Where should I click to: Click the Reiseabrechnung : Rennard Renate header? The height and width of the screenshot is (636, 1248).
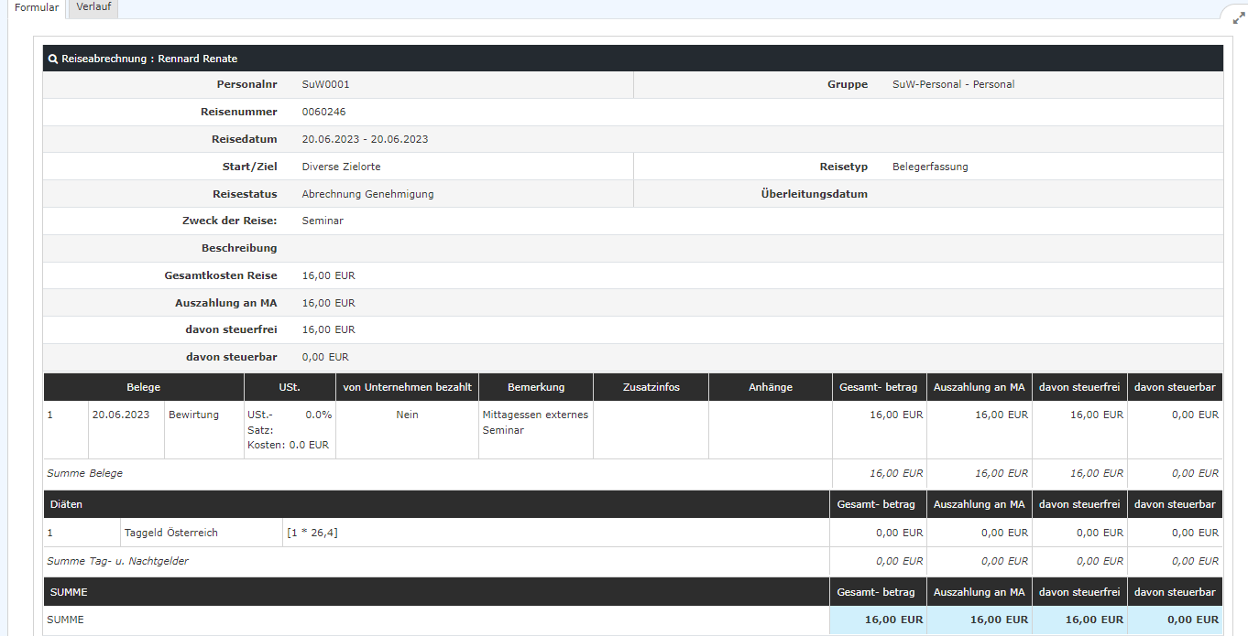click(x=149, y=59)
